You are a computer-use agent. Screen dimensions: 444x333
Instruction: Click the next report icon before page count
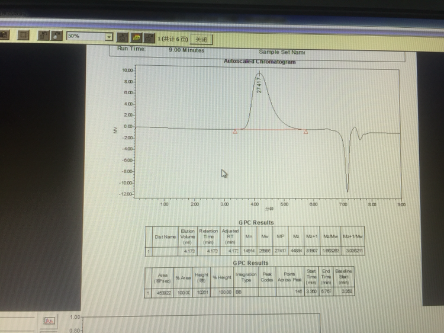(149, 38)
